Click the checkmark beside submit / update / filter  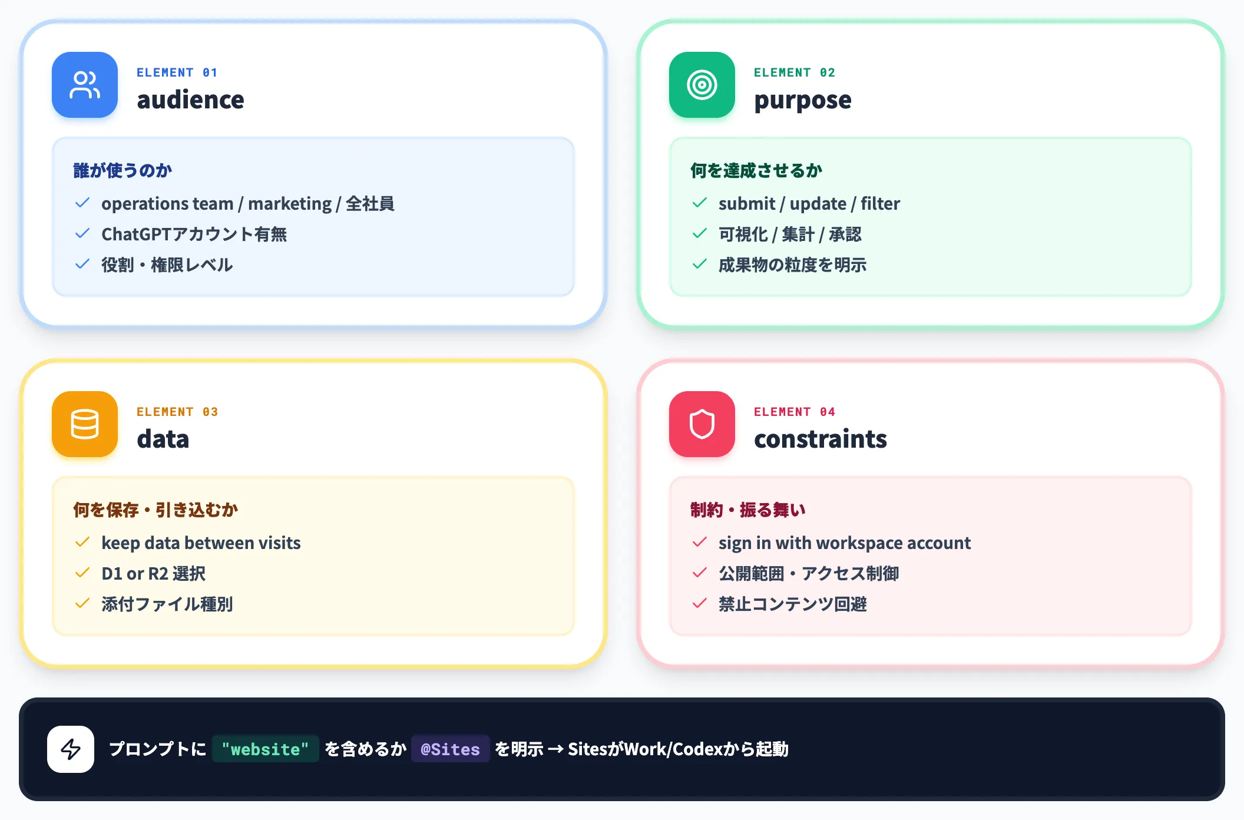coord(700,203)
